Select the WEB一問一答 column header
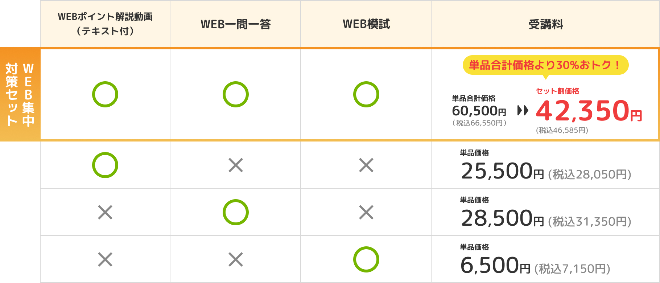660x283 pixels. (236, 24)
